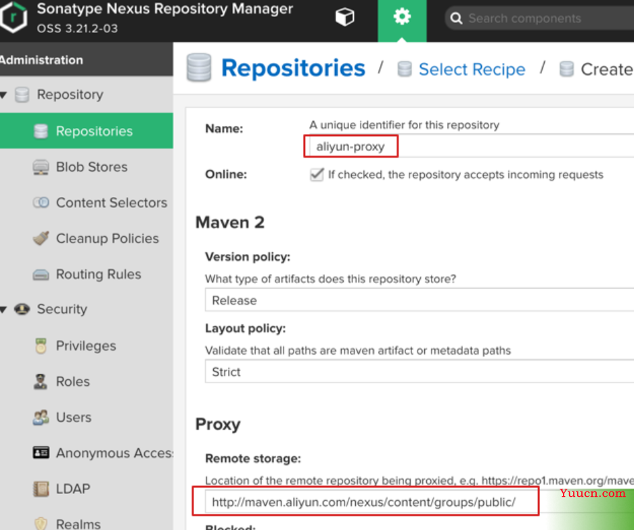Click the Anonymous Access card icon

(x=41, y=453)
